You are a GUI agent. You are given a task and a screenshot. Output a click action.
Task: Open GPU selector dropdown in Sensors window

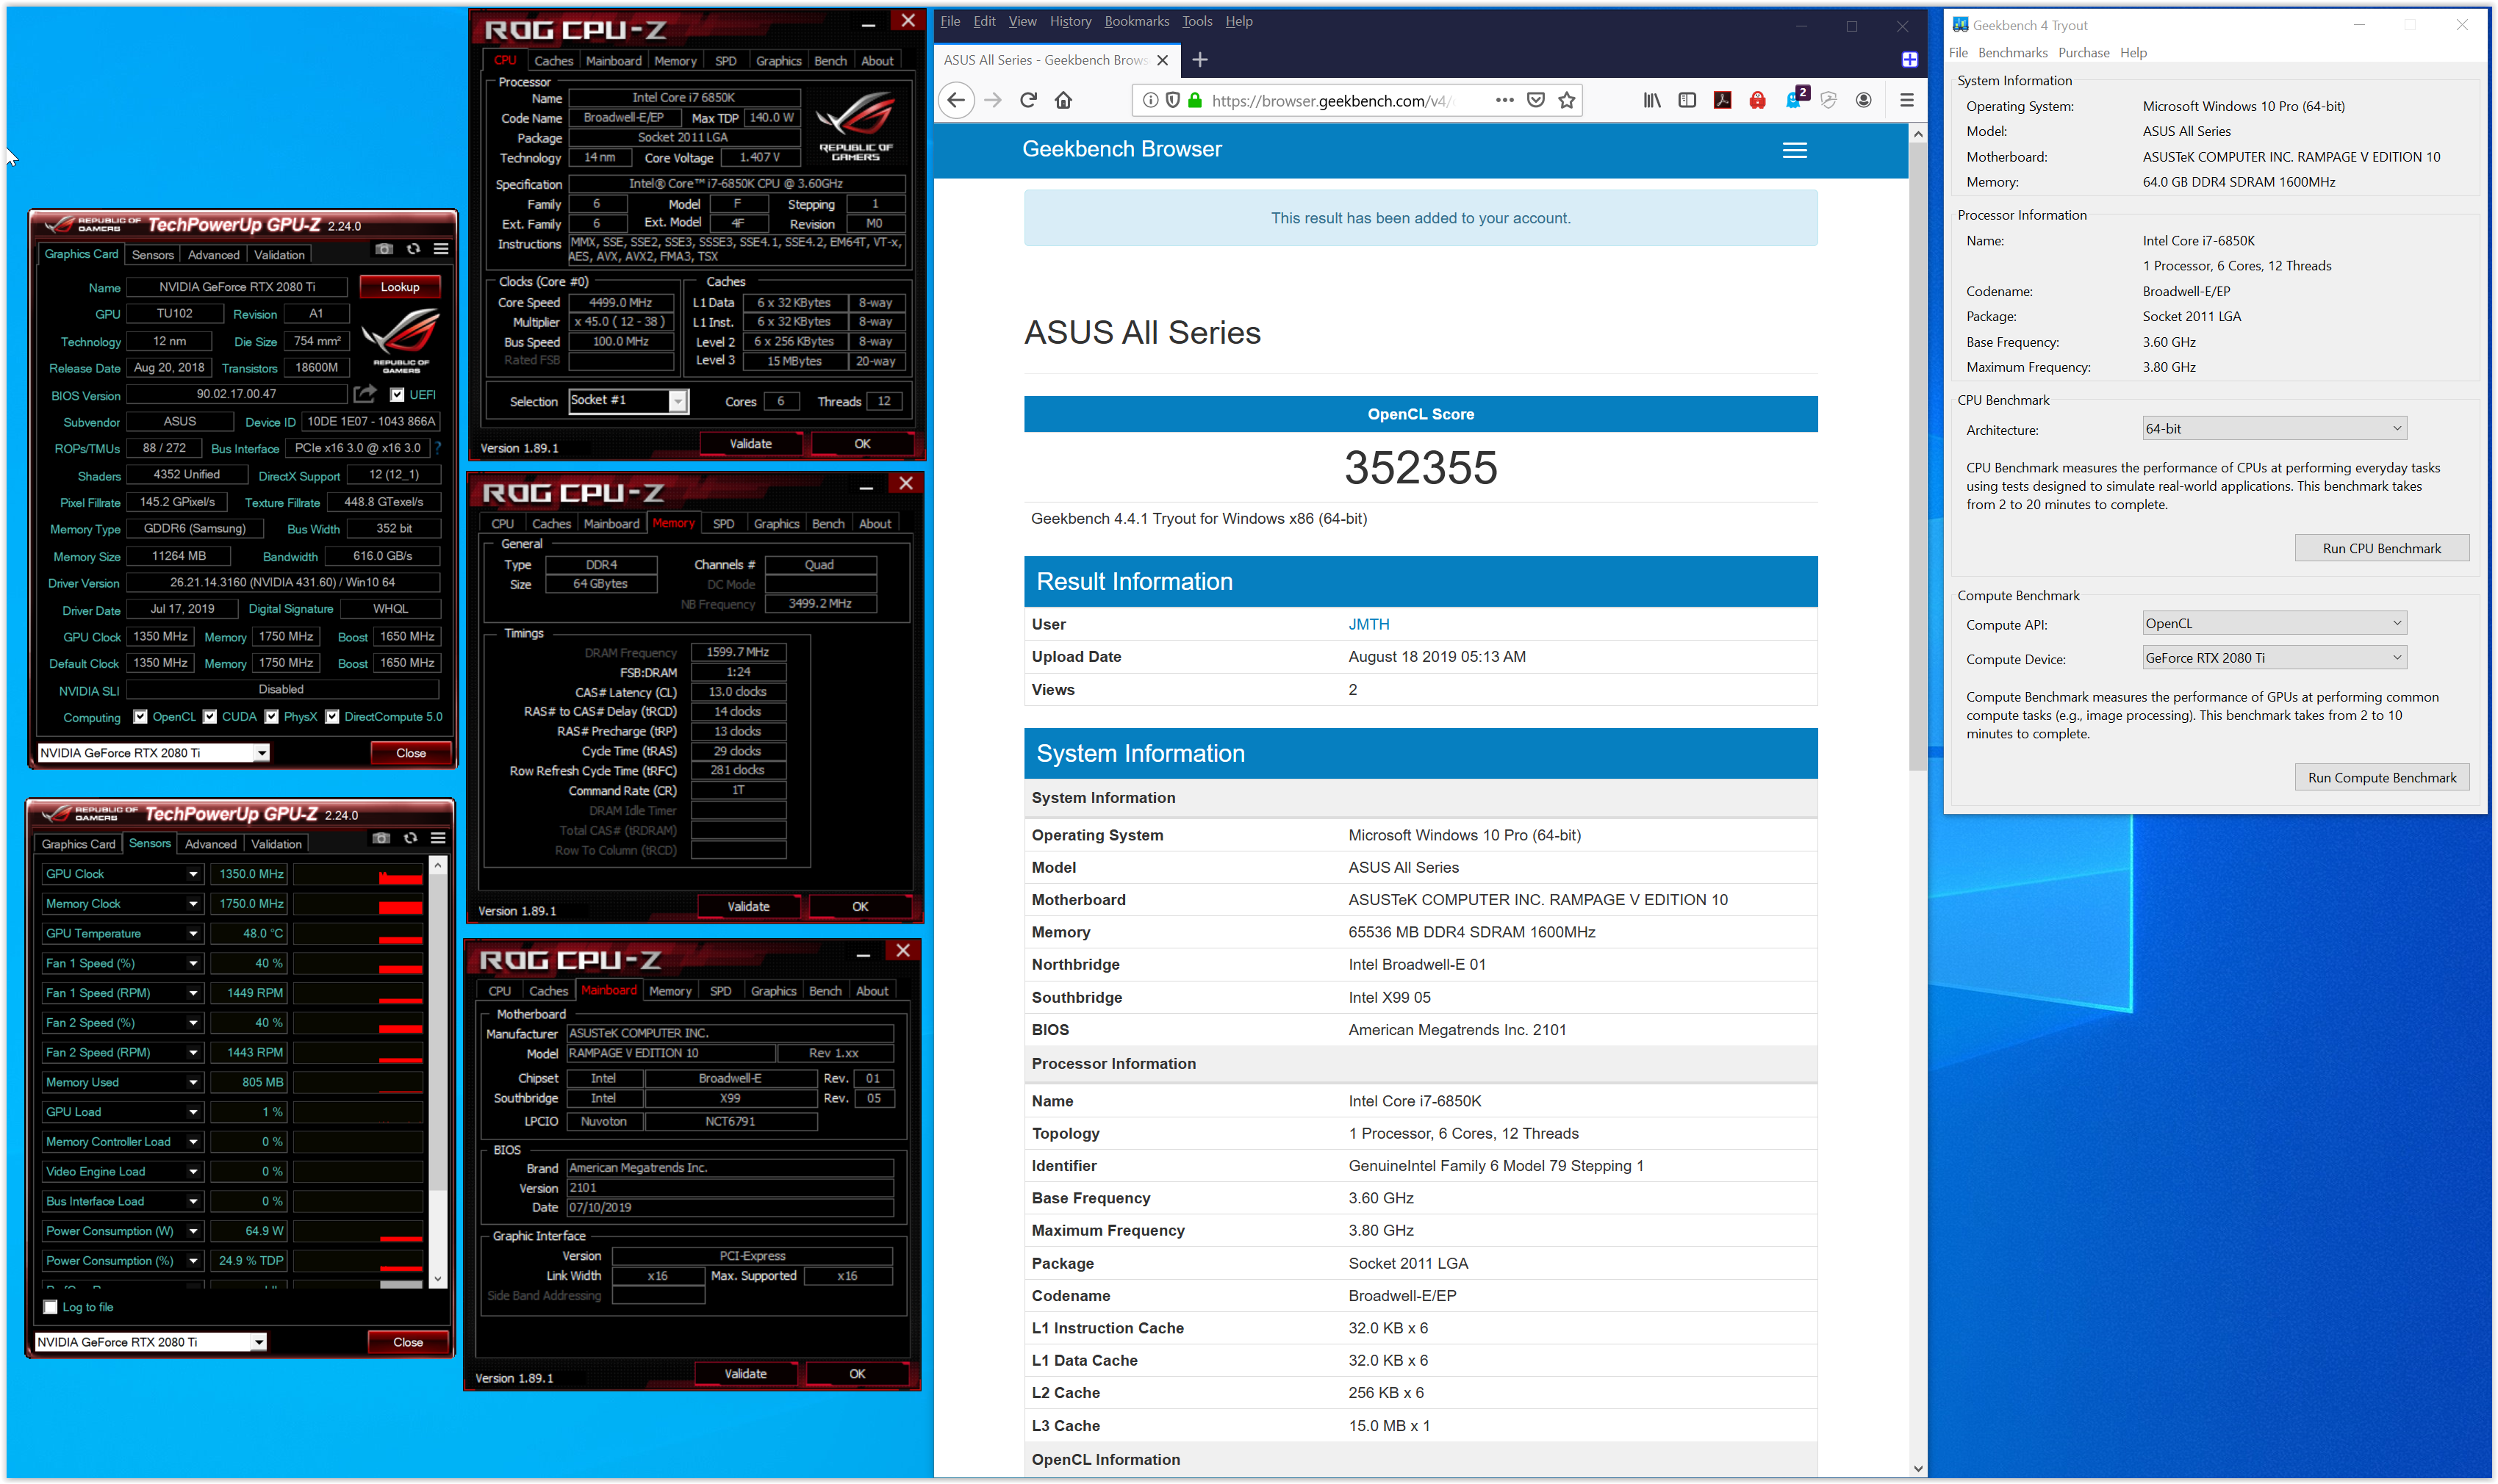(x=258, y=1342)
